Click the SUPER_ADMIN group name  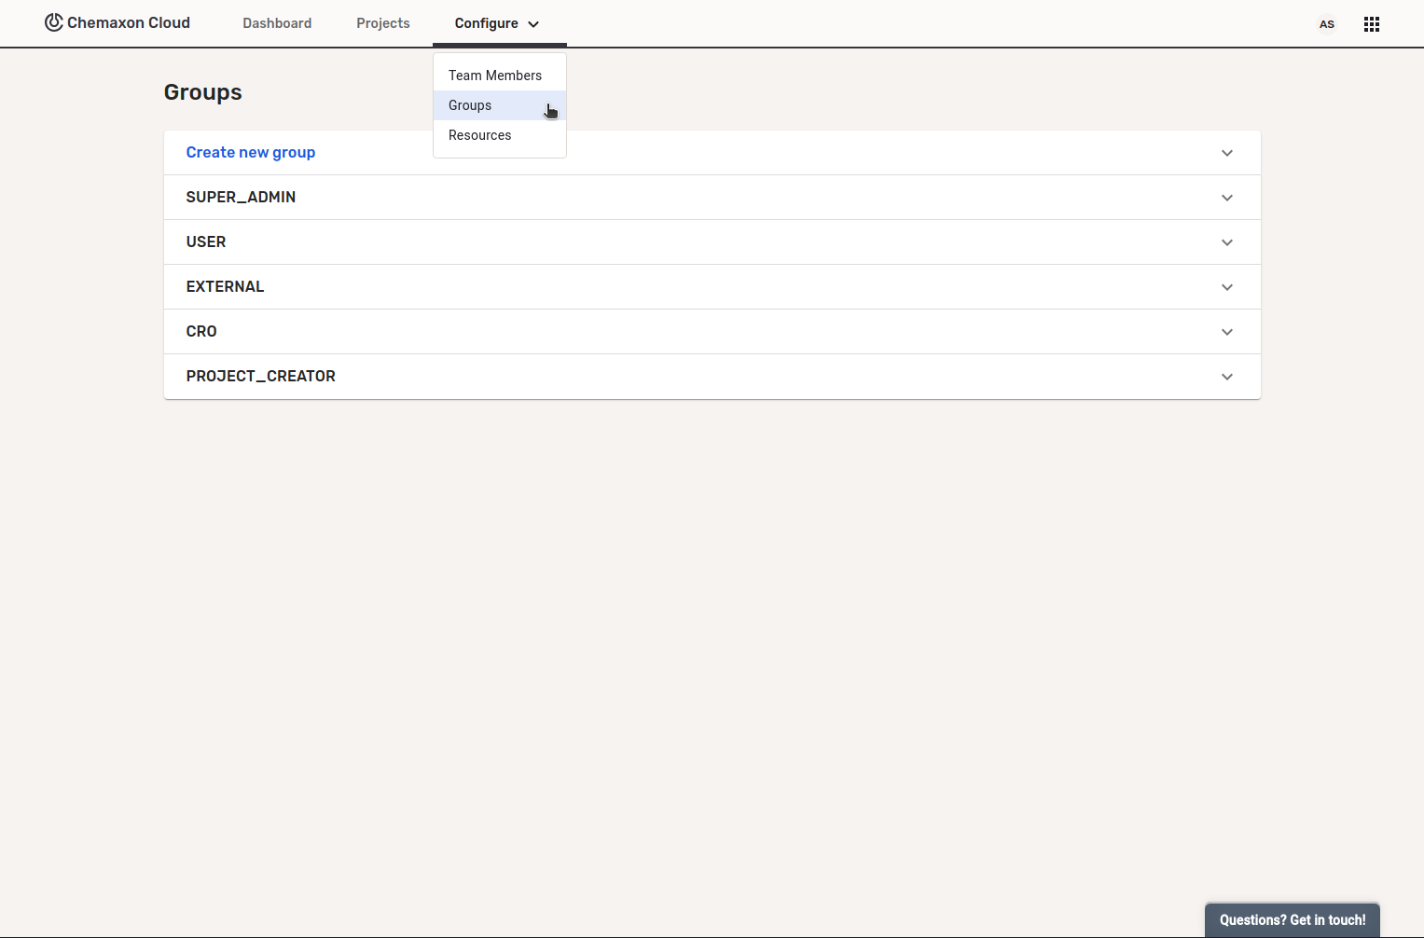click(x=241, y=197)
